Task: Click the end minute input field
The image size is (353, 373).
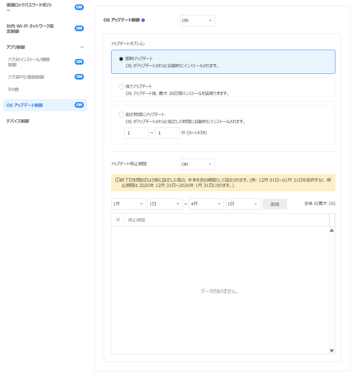Action: pos(167,133)
